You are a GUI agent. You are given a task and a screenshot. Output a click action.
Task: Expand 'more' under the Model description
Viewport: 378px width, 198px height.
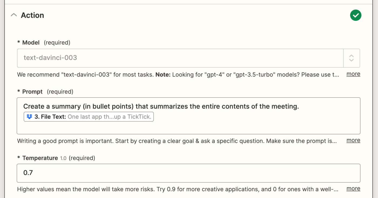pyautogui.click(x=353, y=74)
